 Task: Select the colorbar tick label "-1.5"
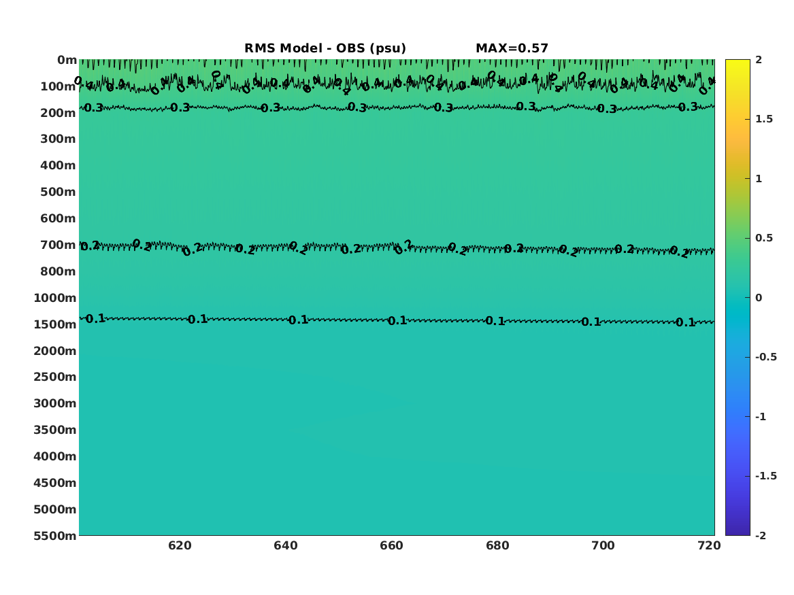click(765, 475)
